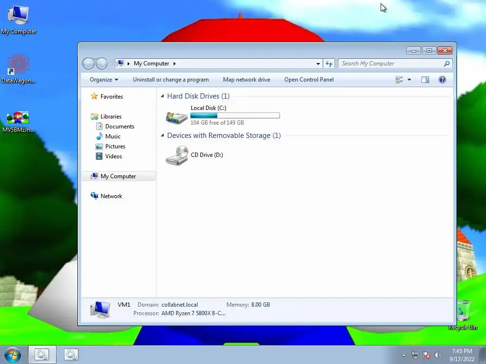Click the AMD Ryzen 7 5800X processor value
Screen dimensions: 486x364
[194, 313]
